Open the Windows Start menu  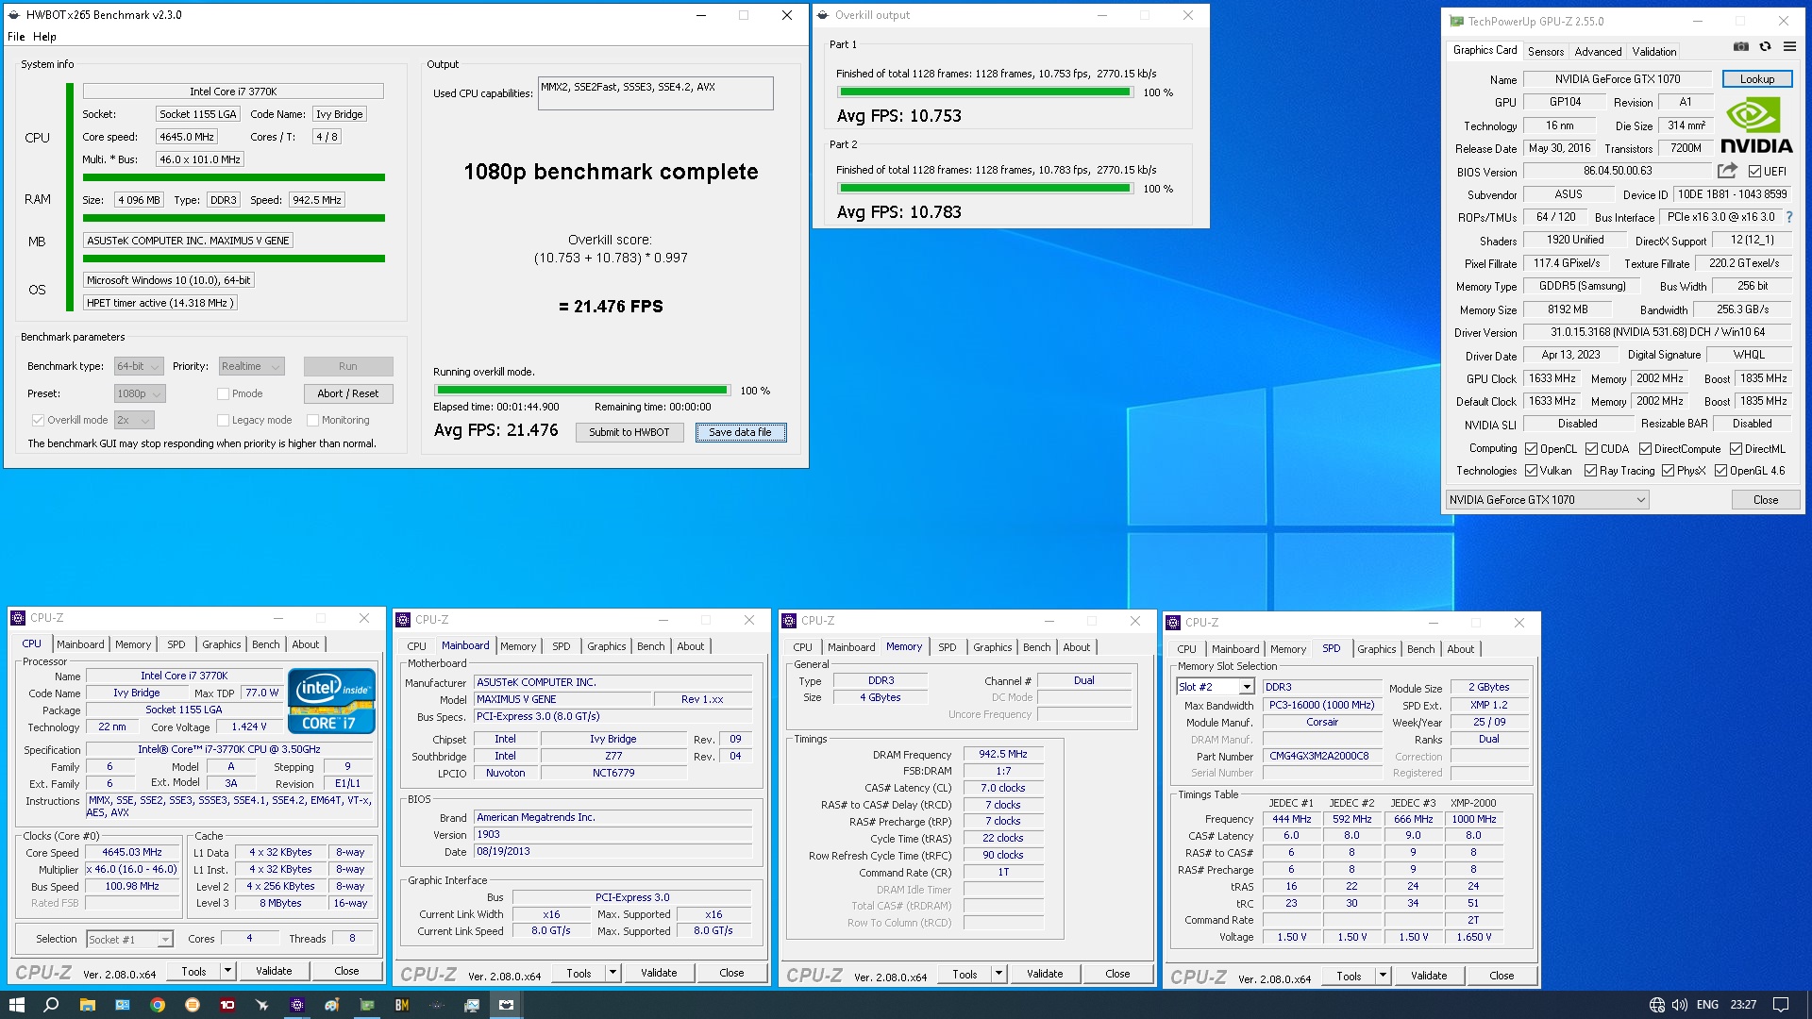pos(16,1005)
